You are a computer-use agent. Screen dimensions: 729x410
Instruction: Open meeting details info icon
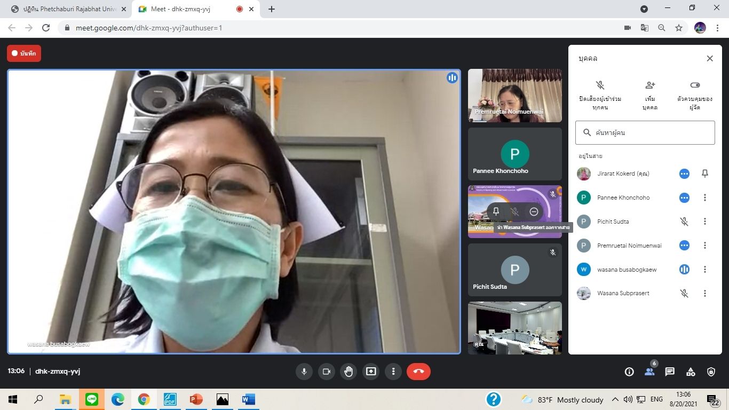pos(629,372)
